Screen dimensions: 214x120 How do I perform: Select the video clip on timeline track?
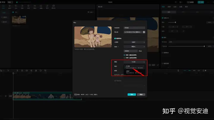click(47, 96)
